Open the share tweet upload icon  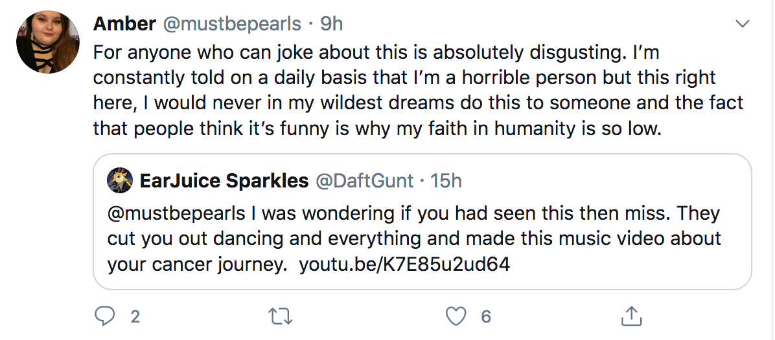tap(631, 316)
